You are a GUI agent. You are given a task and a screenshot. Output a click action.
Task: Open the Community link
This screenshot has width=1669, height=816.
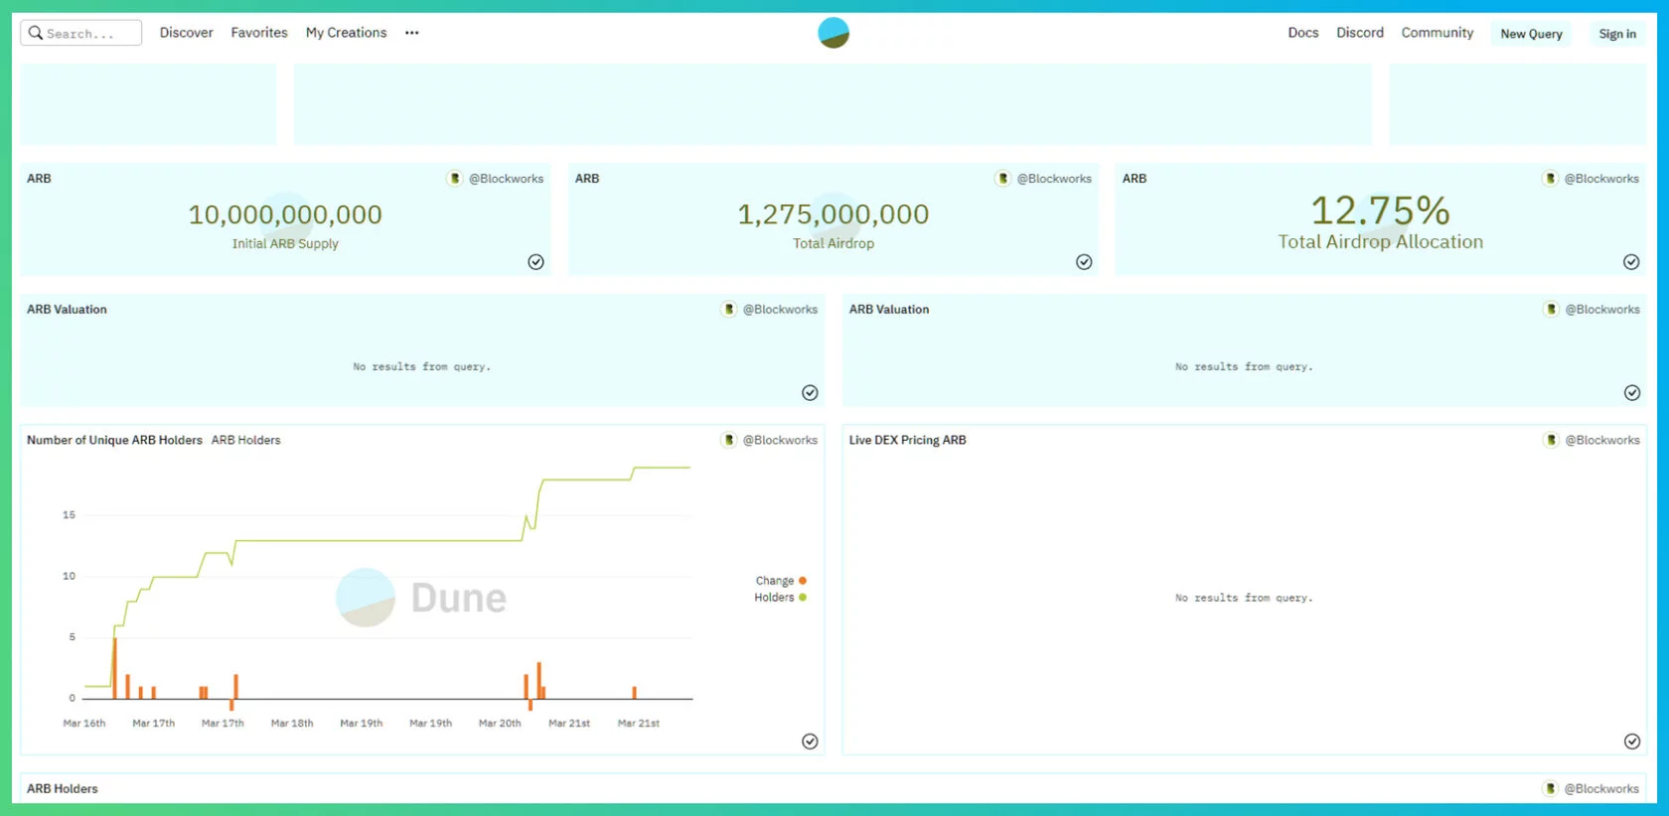coord(1438,33)
